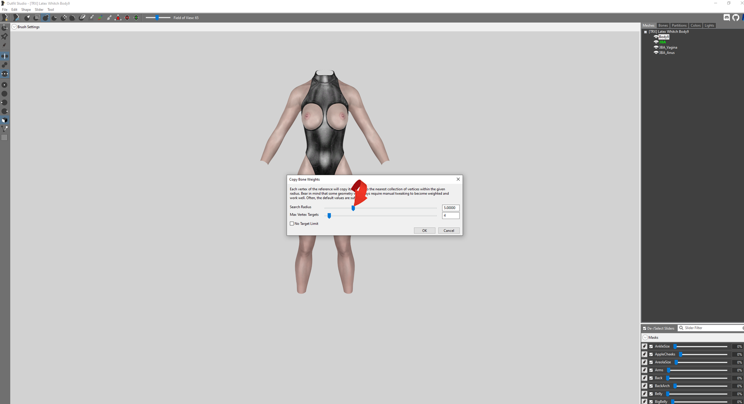Select the Inflate brush tool
Image resolution: width=744 pixels, height=404 pixels.
coord(46,17)
